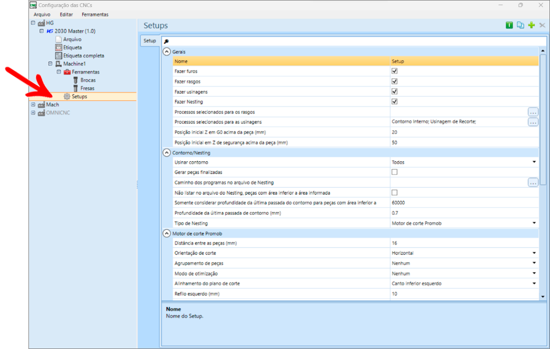550x349 pixels.
Task: Click the HG factory icon in tree
Action: click(42, 23)
